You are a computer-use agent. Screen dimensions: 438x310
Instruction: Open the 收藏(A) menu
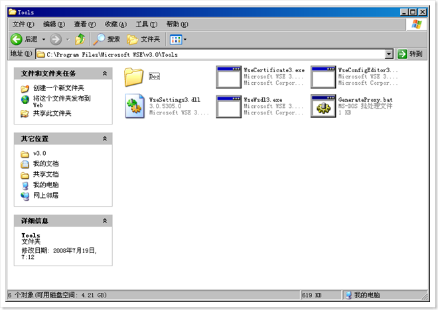pos(115,25)
